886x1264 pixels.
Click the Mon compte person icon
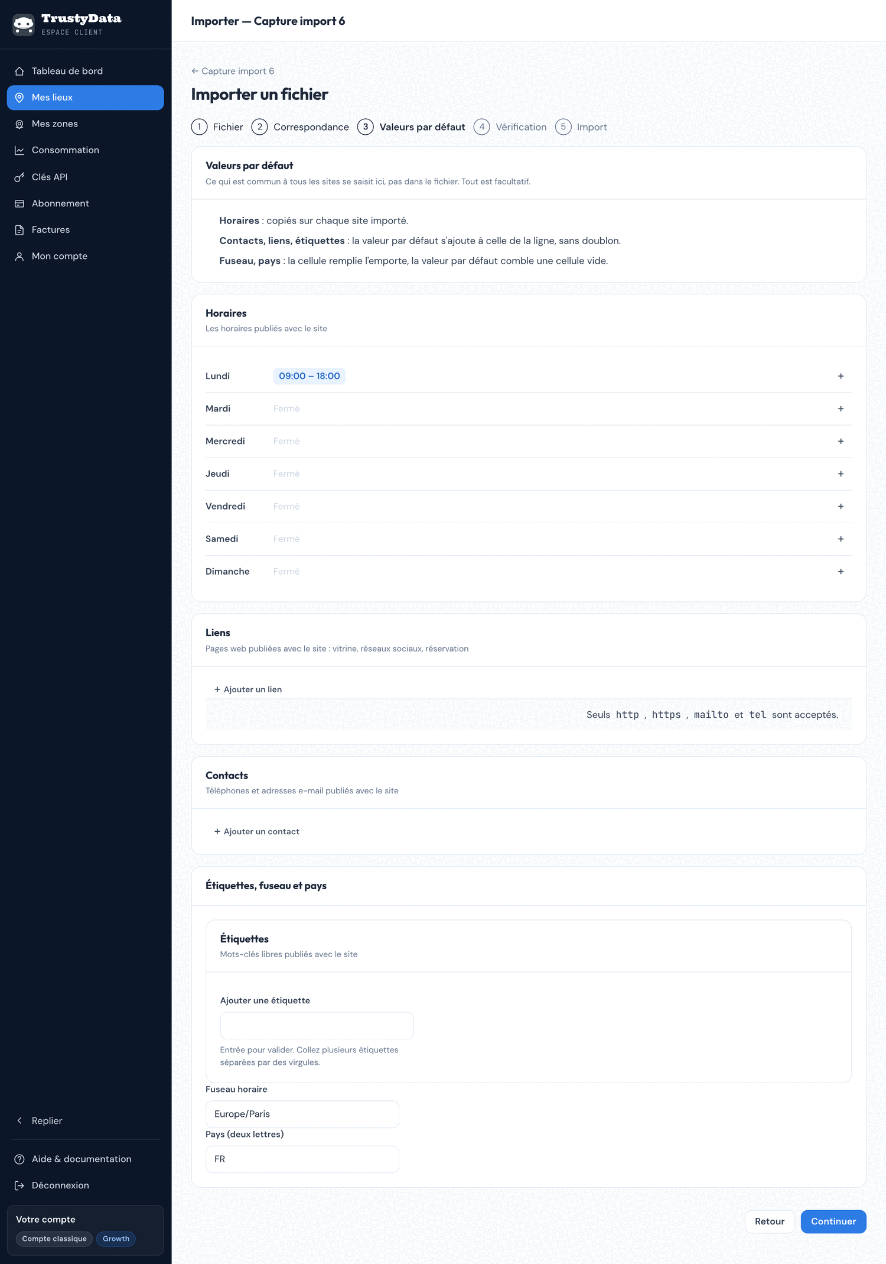(19, 256)
